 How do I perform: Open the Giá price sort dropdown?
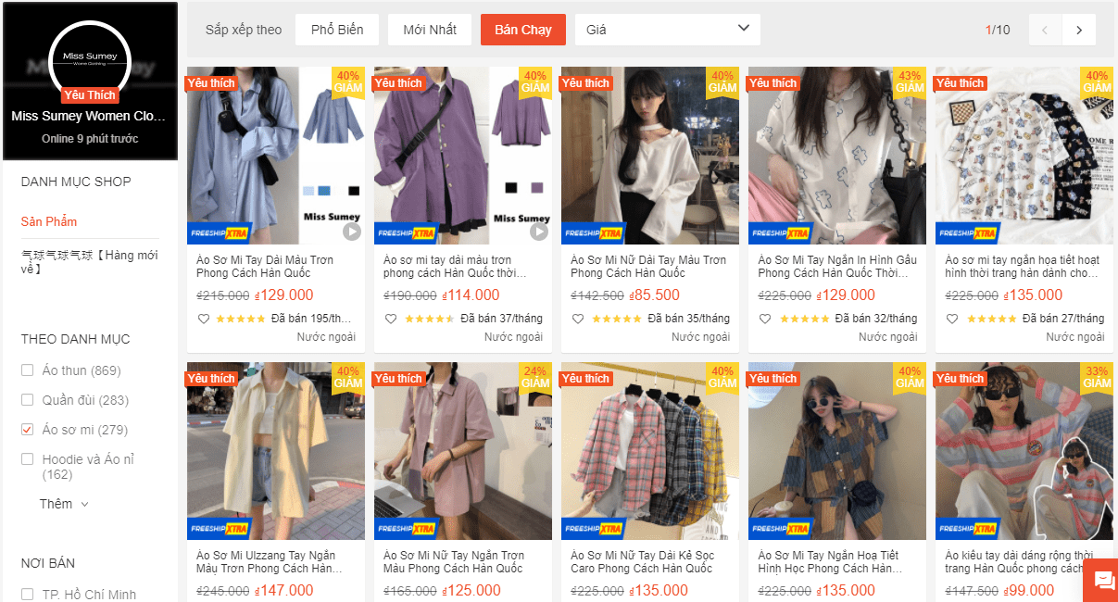pyautogui.click(x=668, y=30)
